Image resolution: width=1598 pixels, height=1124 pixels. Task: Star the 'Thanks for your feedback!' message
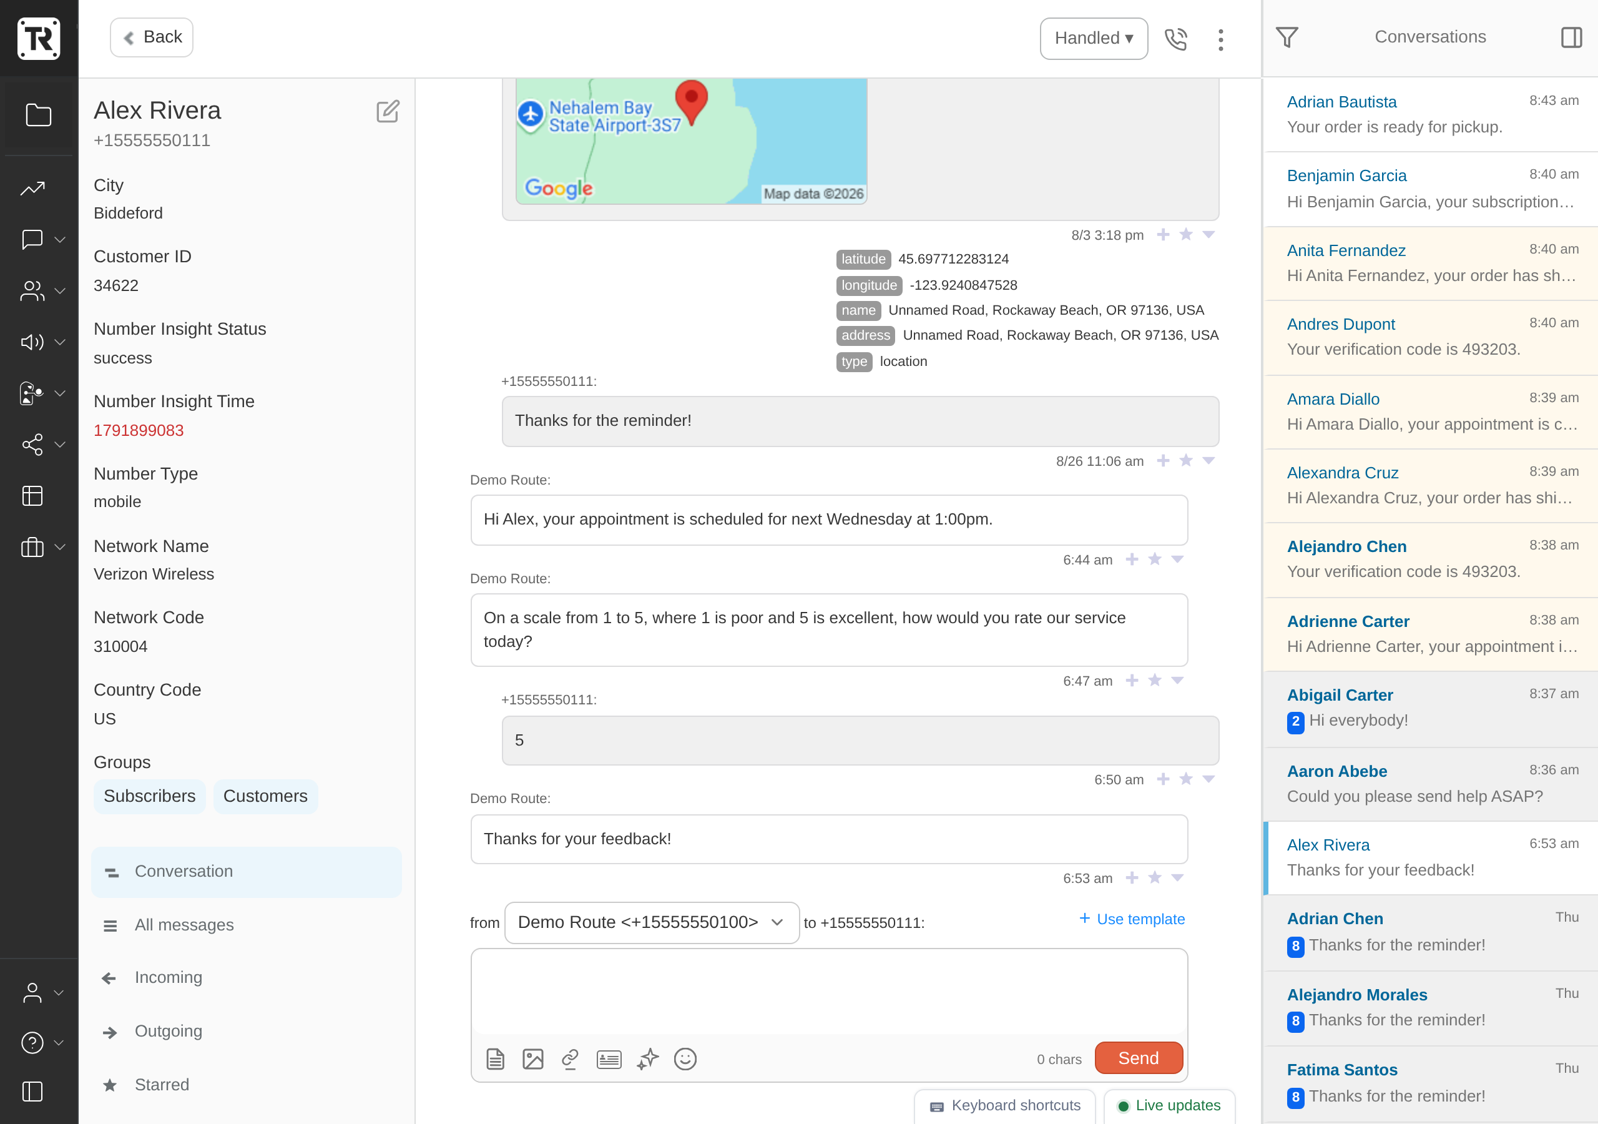point(1155,877)
